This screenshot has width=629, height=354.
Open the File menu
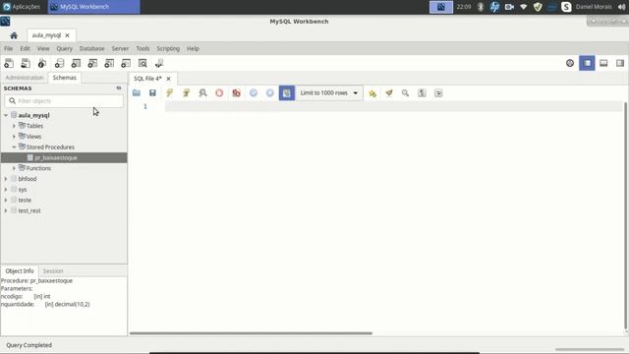[x=9, y=48]
